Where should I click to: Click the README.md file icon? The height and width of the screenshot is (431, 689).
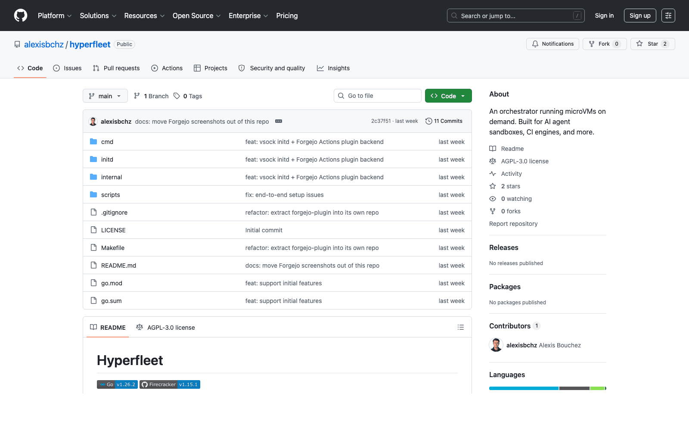(93, 265)
